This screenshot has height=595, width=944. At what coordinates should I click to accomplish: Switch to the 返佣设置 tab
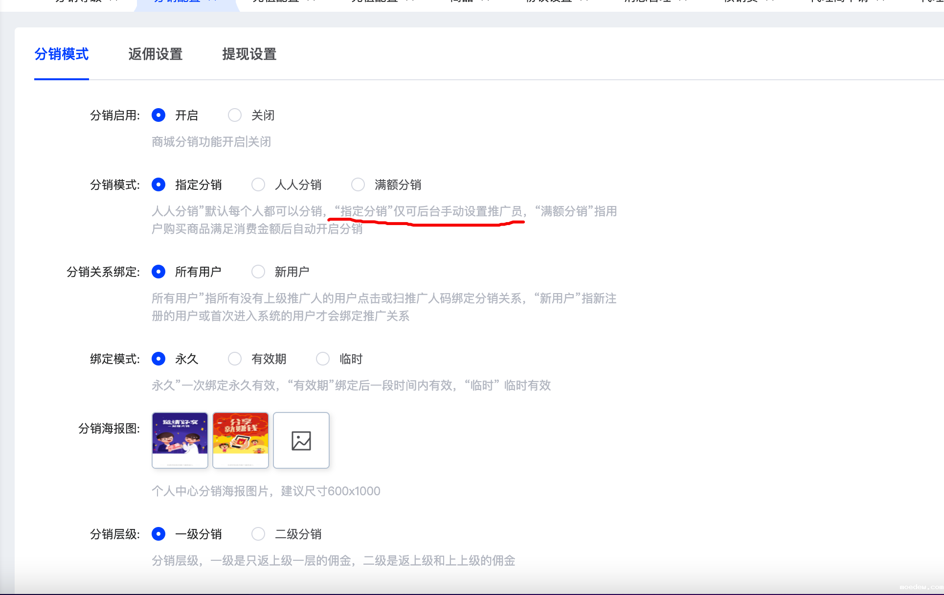[x=155, y=54]
